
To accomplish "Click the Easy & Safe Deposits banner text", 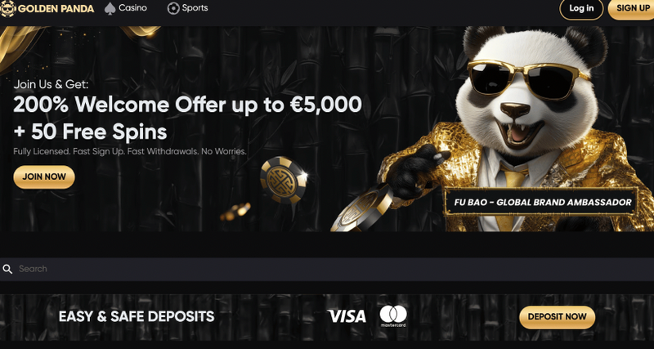I will click(x=137, y=316).
